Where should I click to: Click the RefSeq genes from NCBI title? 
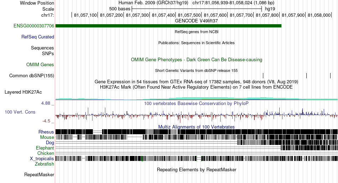point(197,32)
